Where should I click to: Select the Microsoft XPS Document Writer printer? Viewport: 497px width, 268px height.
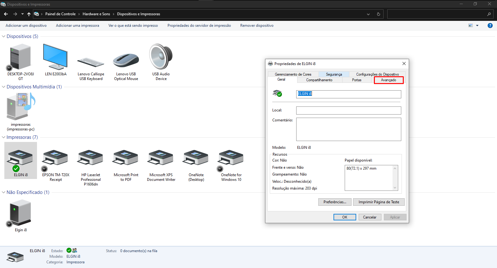161,158
